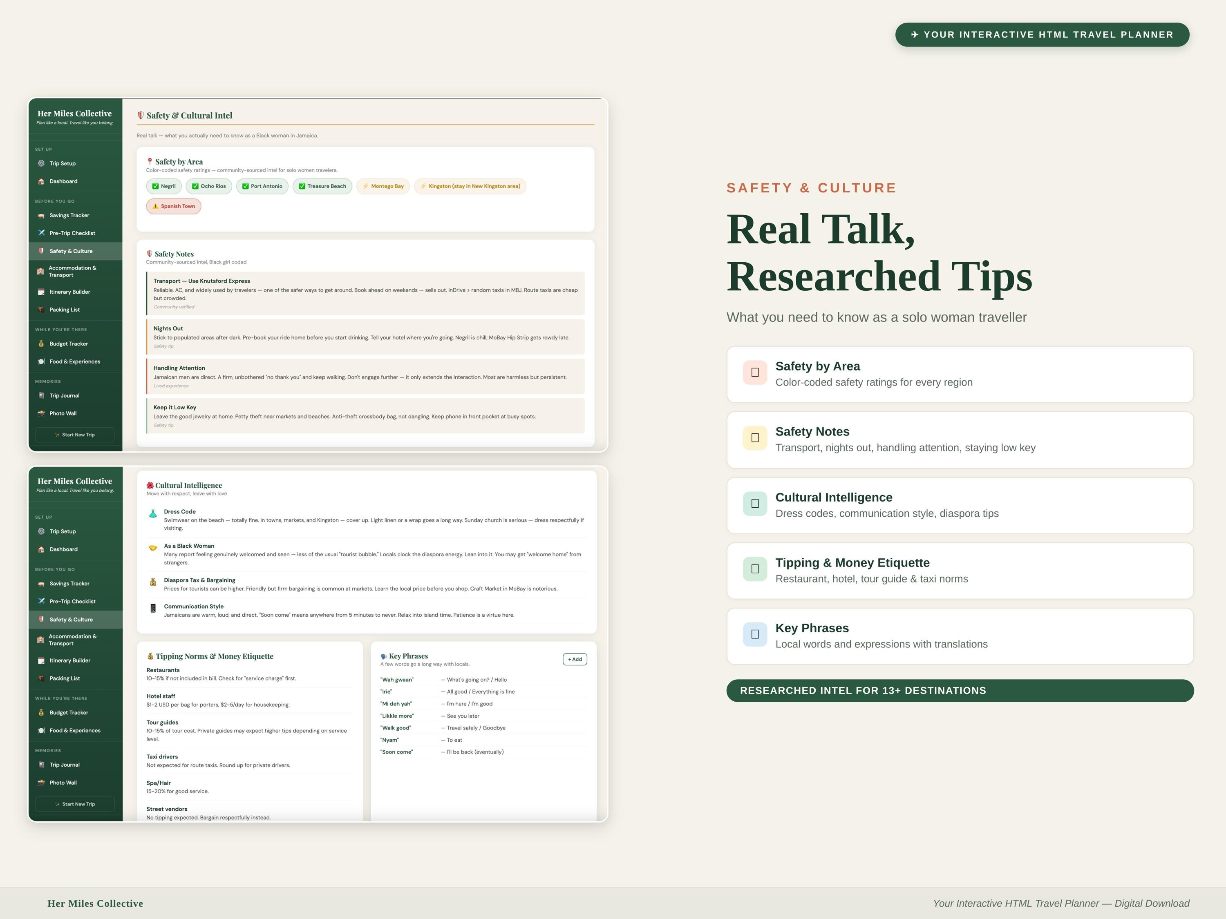Open Packing List in the upper planner sidebar
This screenshot has width=1226, height=919.
(75, 310)
